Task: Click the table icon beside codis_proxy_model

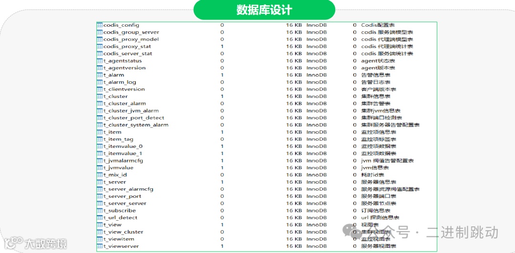Action: point(100,39)
